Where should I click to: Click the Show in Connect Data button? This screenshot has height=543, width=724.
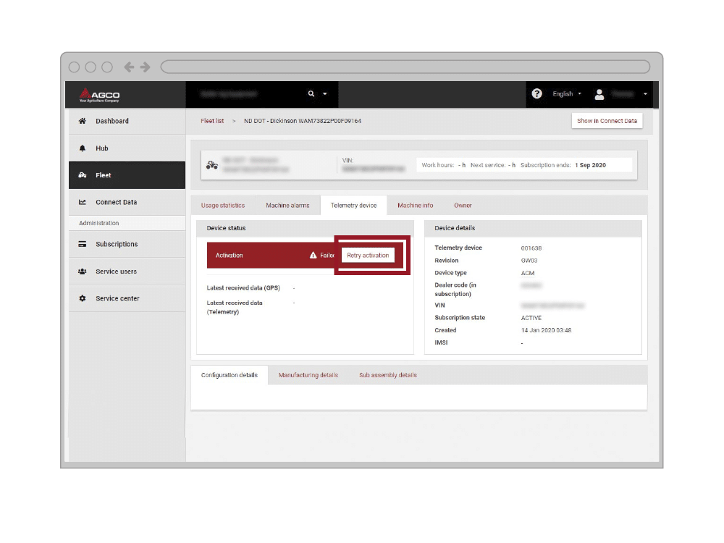(607, 121)
